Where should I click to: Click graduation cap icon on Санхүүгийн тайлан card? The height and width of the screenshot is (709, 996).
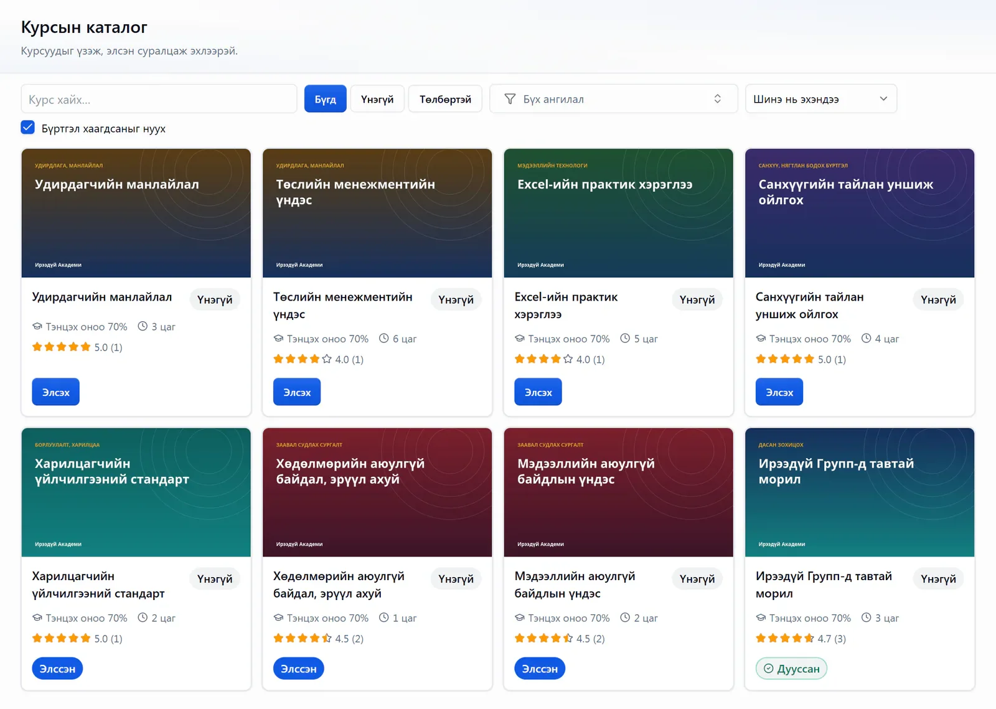pos(761,339)
